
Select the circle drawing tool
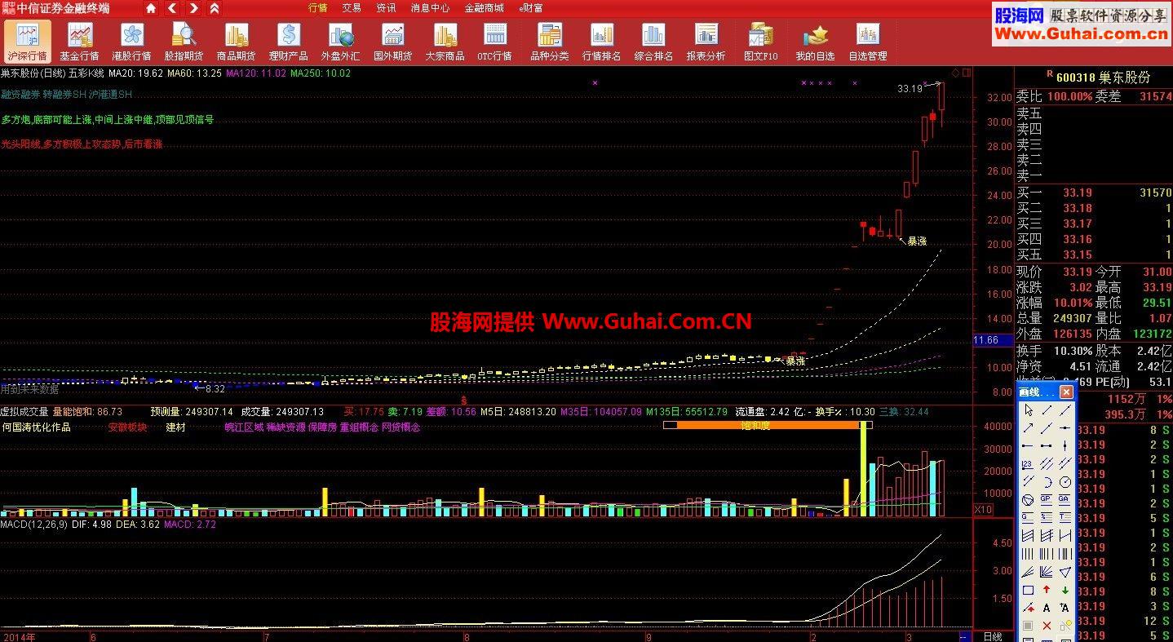point(1065,481)
